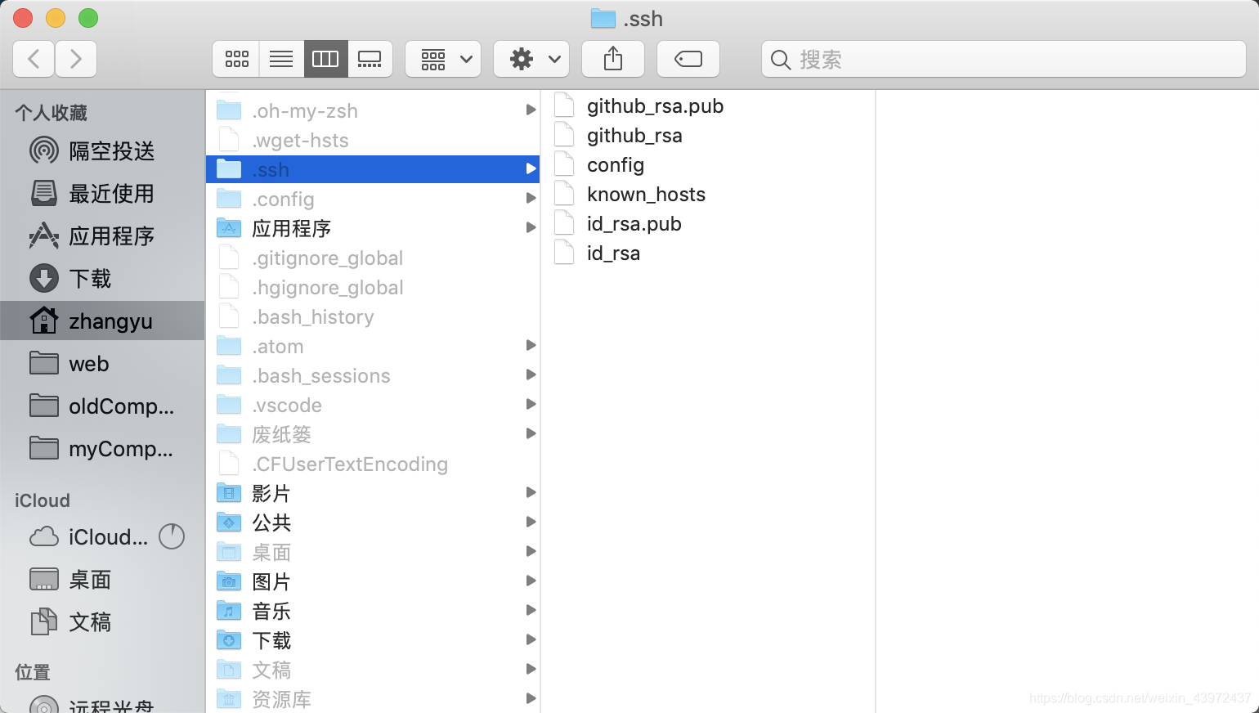Select the github_rsa file
Screen dimensions: 1259x713
[x=708, y=135]
